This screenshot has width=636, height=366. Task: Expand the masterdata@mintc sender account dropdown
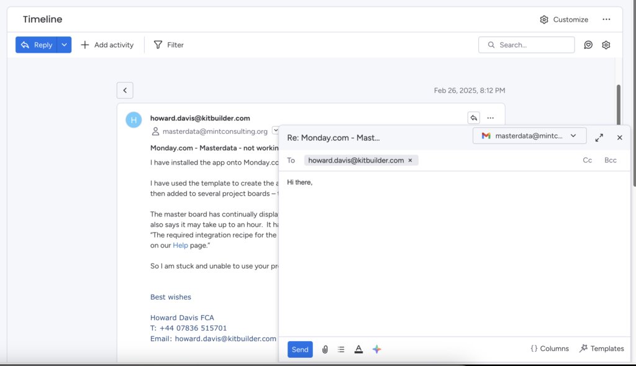tap(573, 136)
